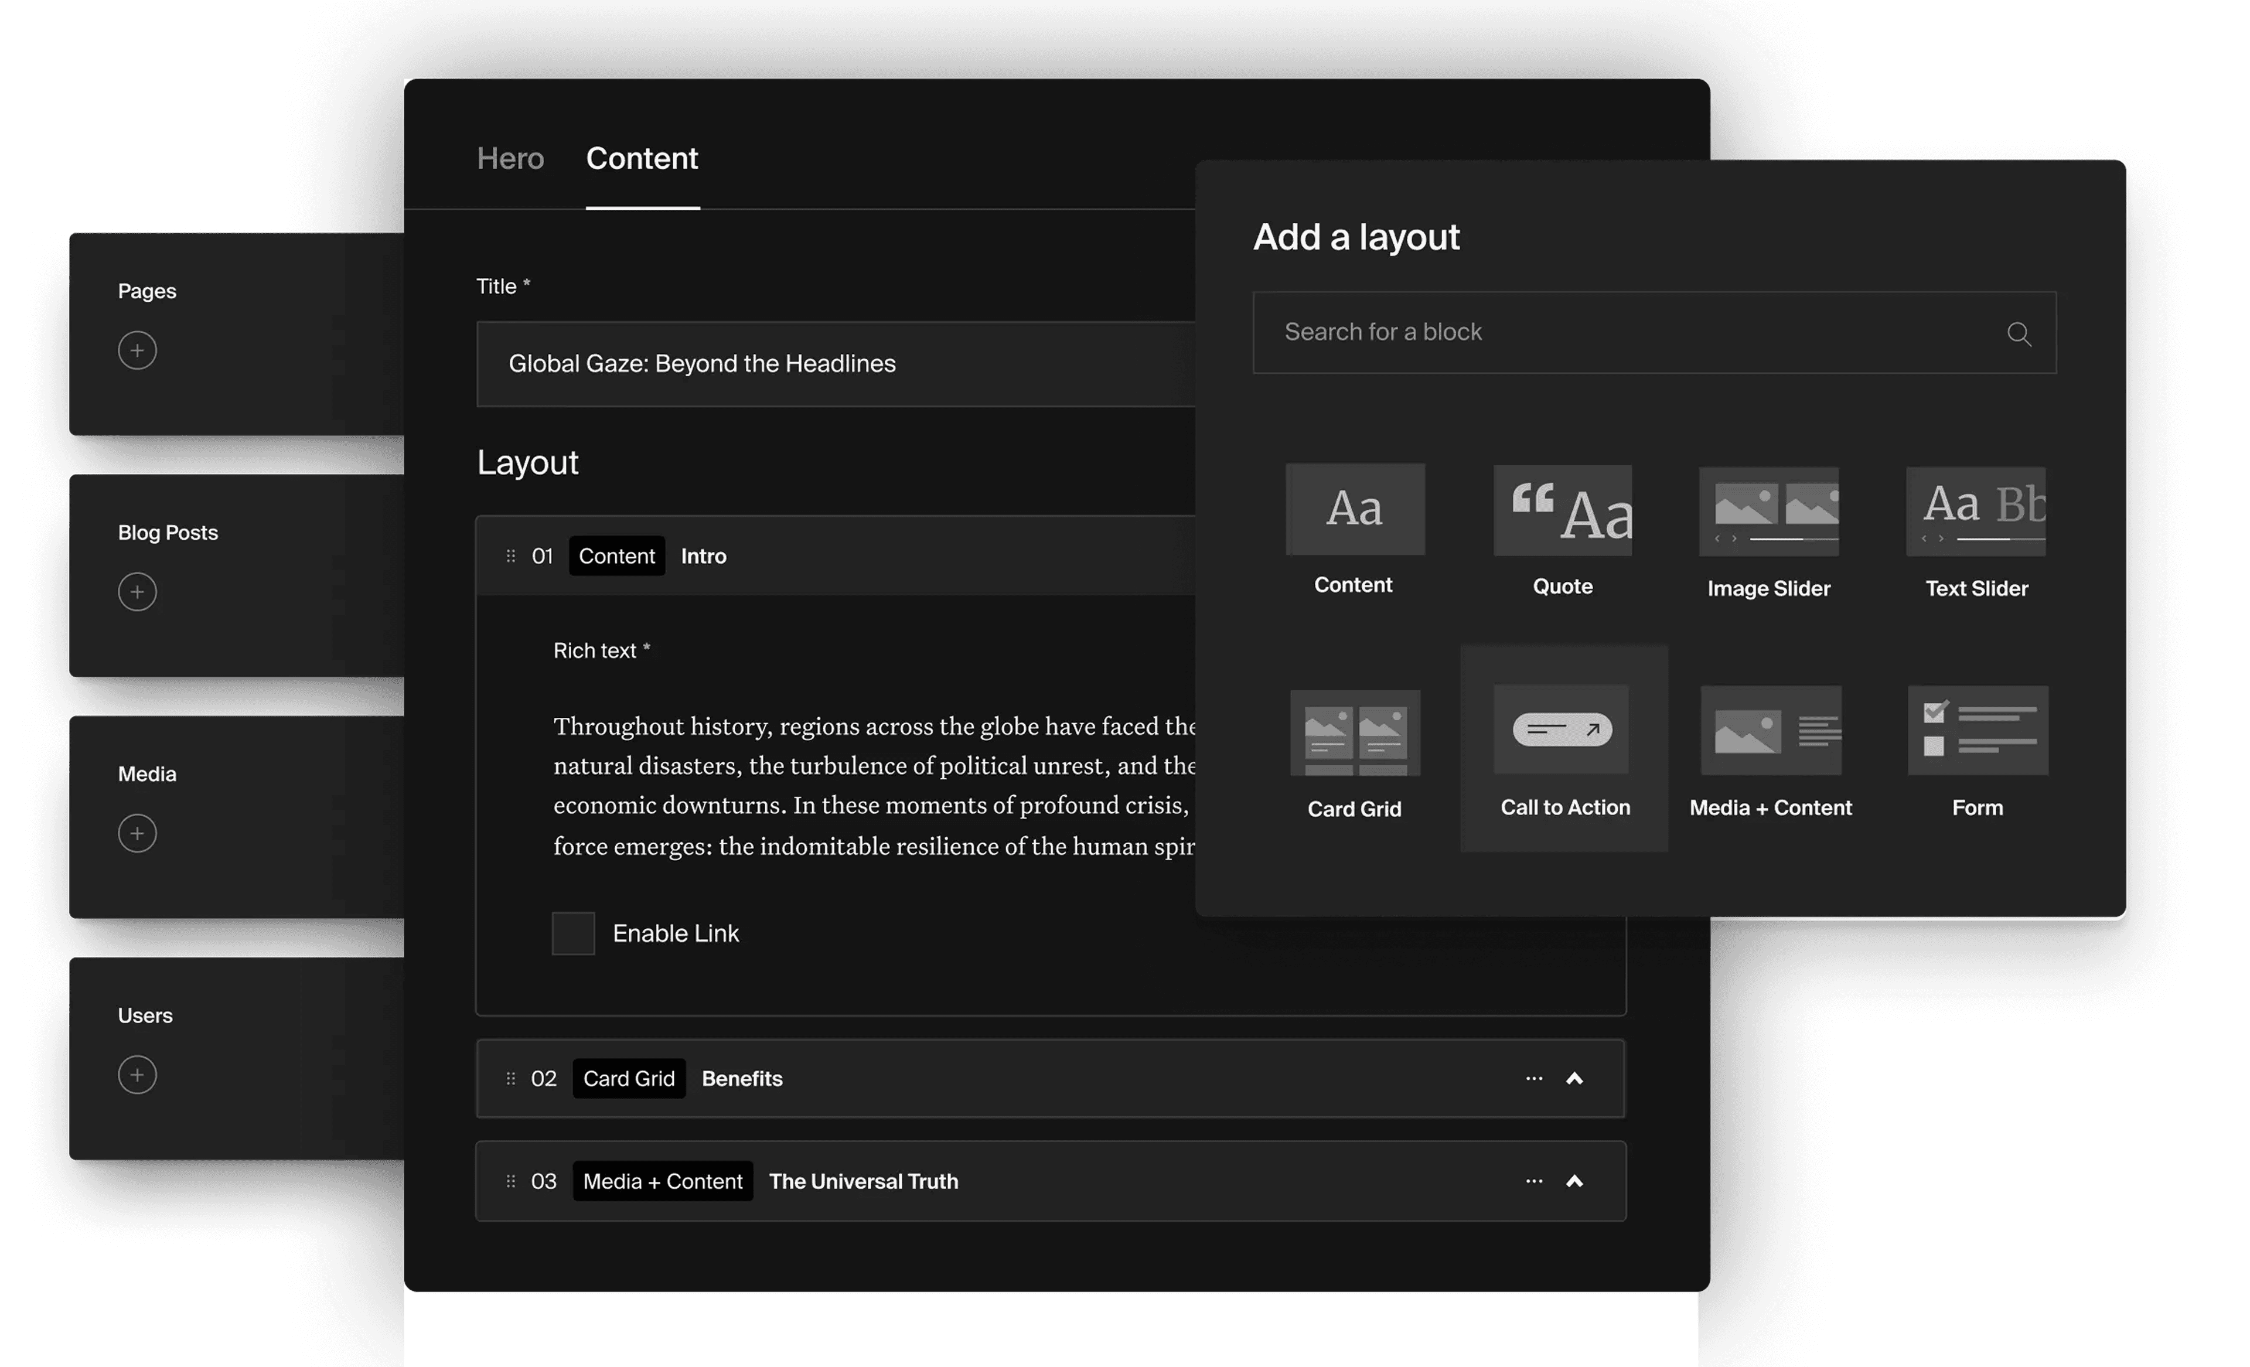Open the Media + Content options menu
The image size is (2250, 1367).
coord(1533,1181)
